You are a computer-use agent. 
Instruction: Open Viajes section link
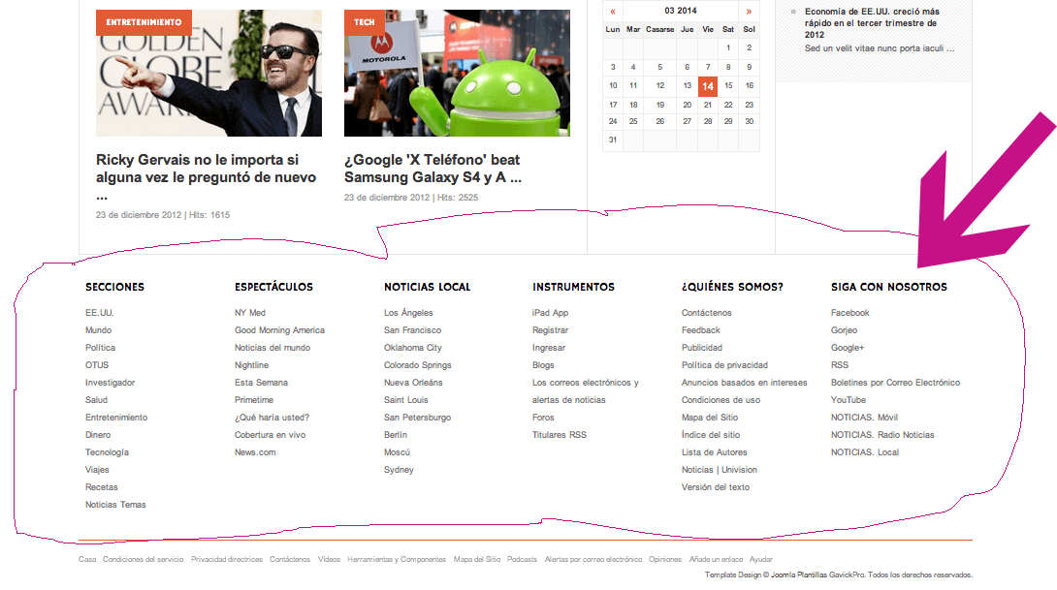[97, 470]
